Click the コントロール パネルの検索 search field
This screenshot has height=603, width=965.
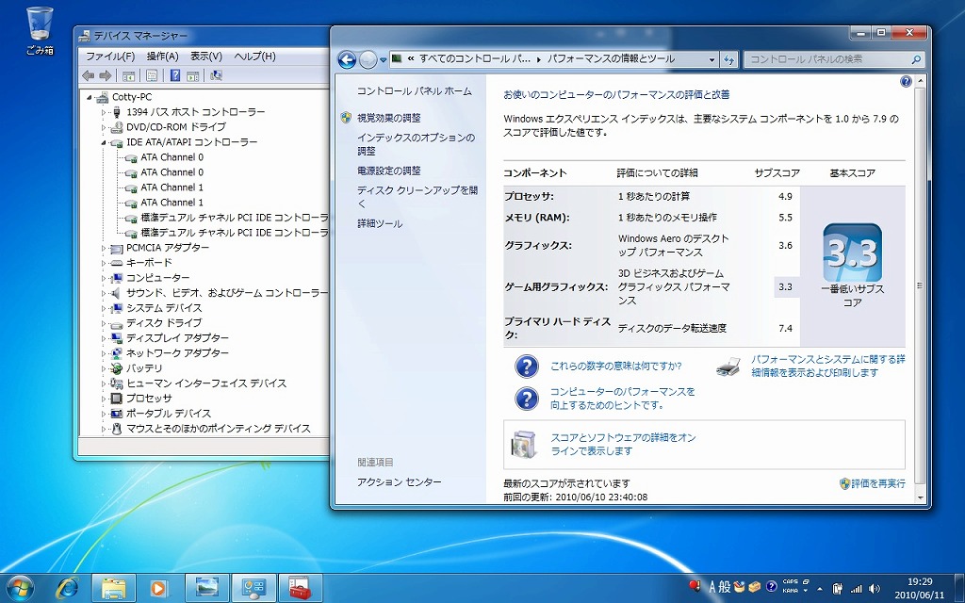827,59
